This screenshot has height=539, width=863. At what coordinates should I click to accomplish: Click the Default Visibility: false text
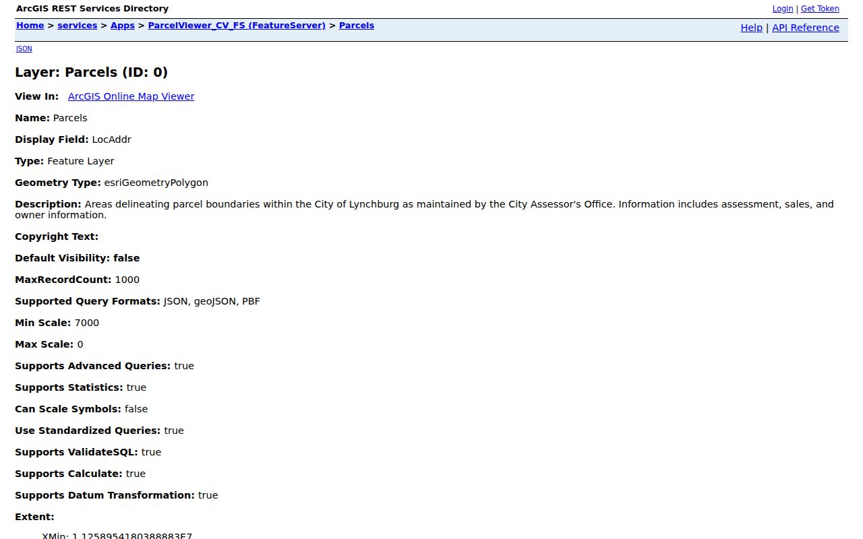78,258
